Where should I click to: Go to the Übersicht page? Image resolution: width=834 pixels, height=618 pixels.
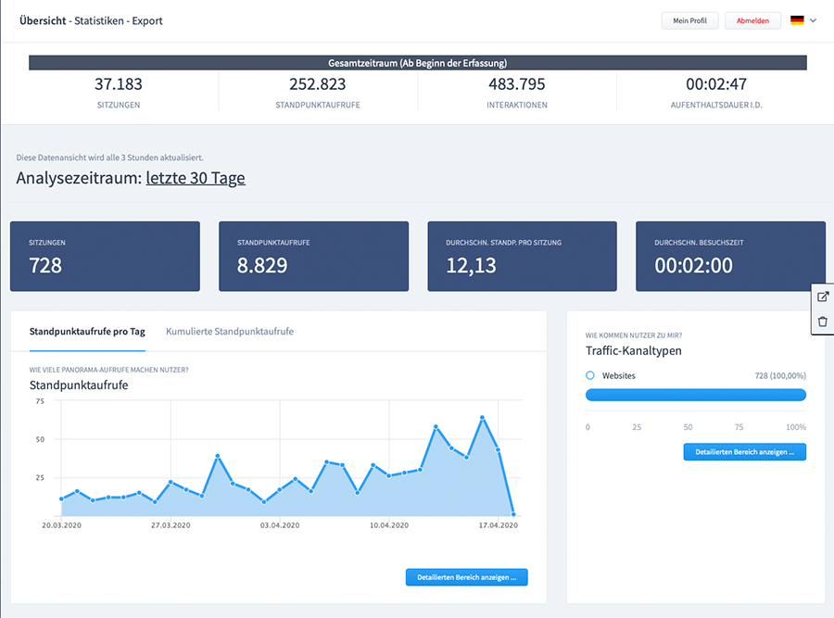[x=43, y=20]
